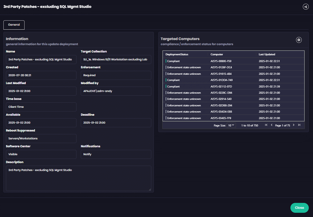Click the Target Collection field
The width and height of the screenshot is (313, 217).
(116, 60)
